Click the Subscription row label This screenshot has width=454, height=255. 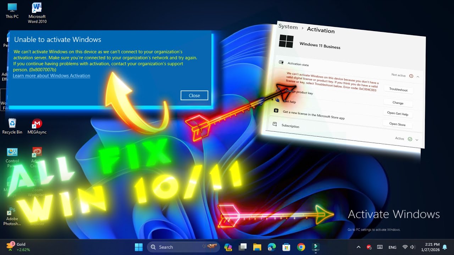[290, 126]
